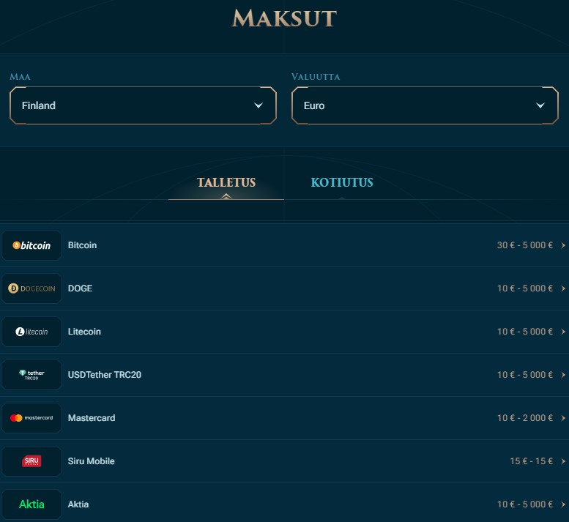Image resolution: width=569 pixels, height=522 pixels.
Task: Click the Maksut page heading
Action: [x=284, y=18]
